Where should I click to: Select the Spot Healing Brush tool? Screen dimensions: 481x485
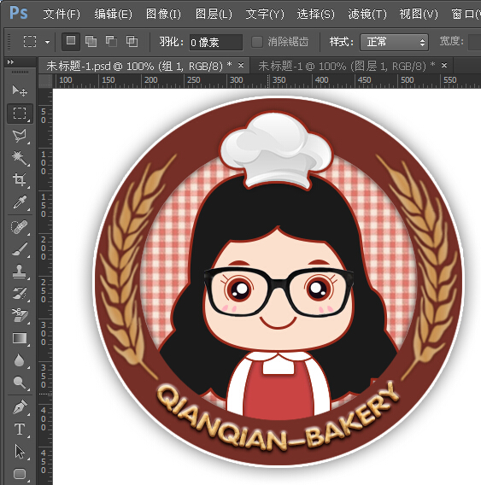[x=20, y=227]
